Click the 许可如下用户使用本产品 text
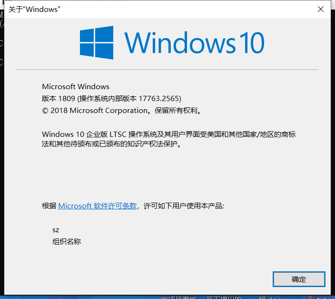 (184, 206)
